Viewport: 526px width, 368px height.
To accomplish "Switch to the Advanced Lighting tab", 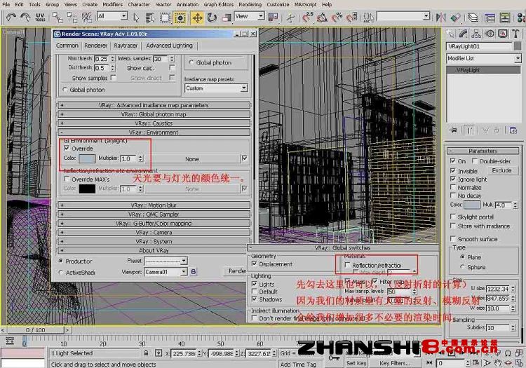I will tap(170, 46).
